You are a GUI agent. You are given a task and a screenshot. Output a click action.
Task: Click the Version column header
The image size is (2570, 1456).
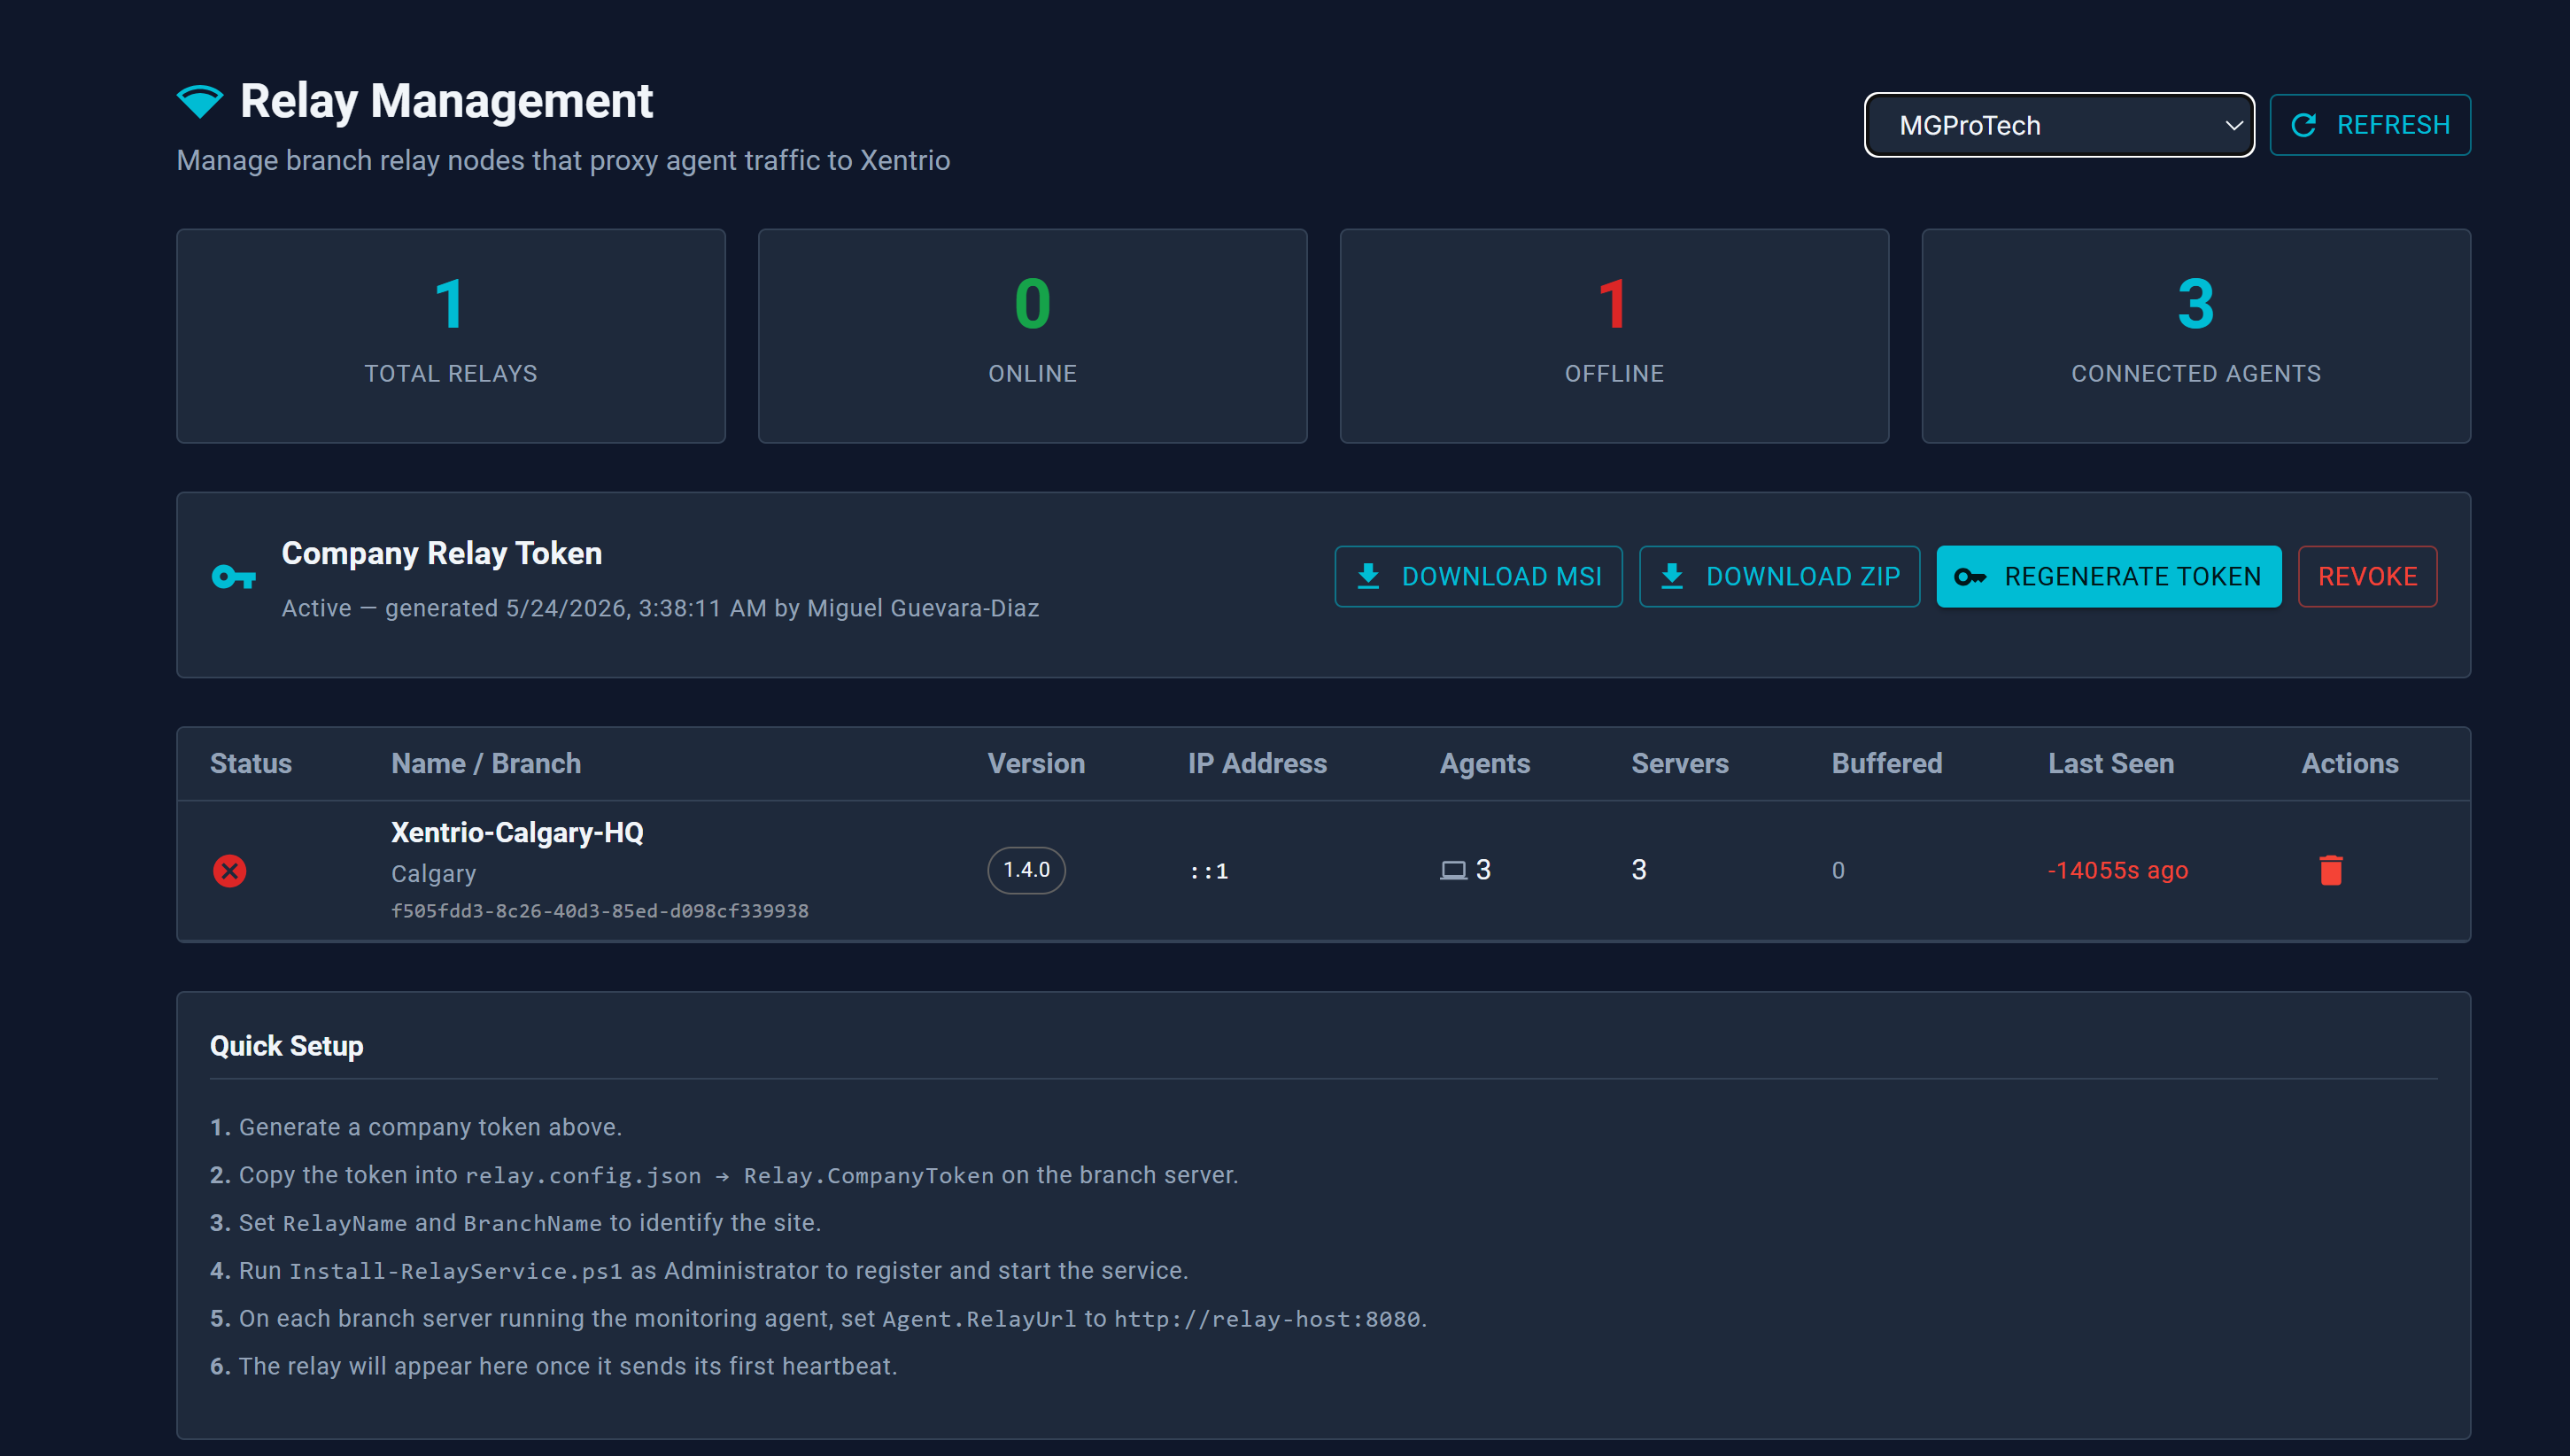1035,764
